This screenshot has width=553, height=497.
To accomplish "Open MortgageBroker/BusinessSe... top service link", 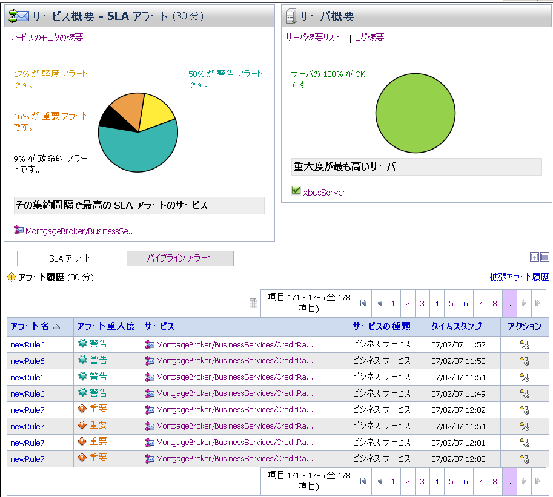I will pyautogui.click(x=80, y=231).
